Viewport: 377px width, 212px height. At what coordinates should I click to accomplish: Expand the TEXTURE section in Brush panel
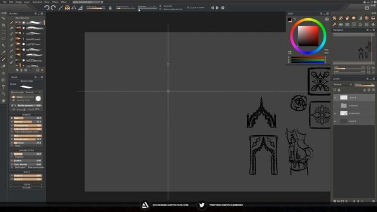pos(27,187)
